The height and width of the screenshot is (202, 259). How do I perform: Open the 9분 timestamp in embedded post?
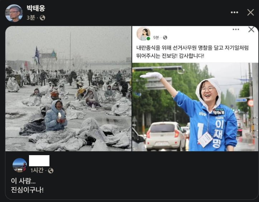[156, 38]
